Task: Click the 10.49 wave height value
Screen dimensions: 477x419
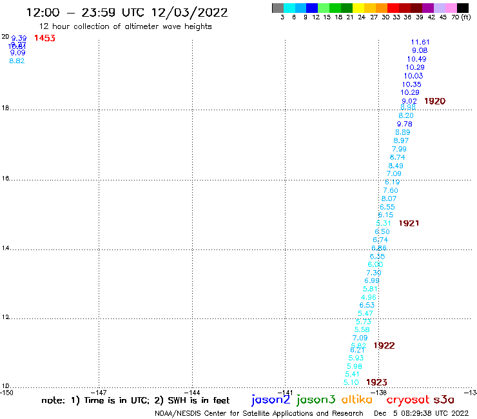Action: pyautogui.click(x=417, y=59)
